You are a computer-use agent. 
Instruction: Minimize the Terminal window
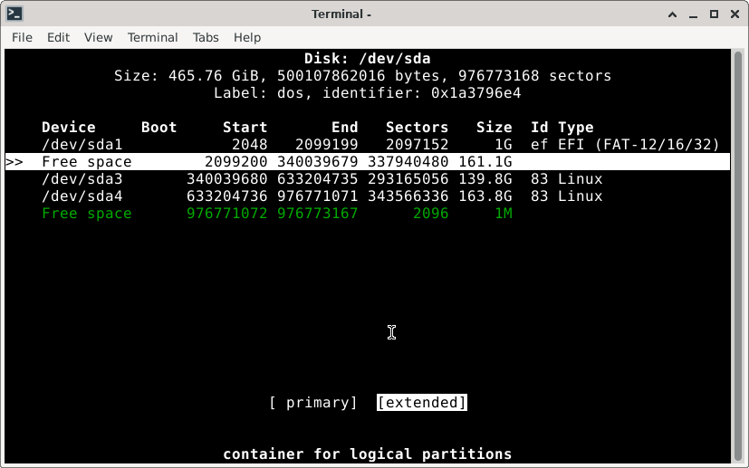[x=692, y=14]
